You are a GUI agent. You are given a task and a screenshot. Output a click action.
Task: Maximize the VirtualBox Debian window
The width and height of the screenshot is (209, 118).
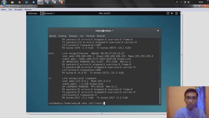[199, 6]
